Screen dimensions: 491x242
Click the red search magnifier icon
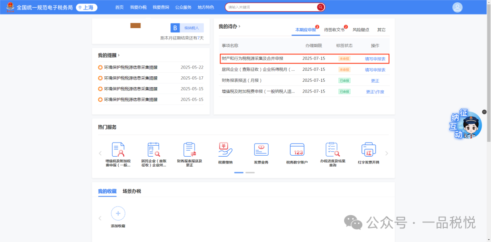321,7
